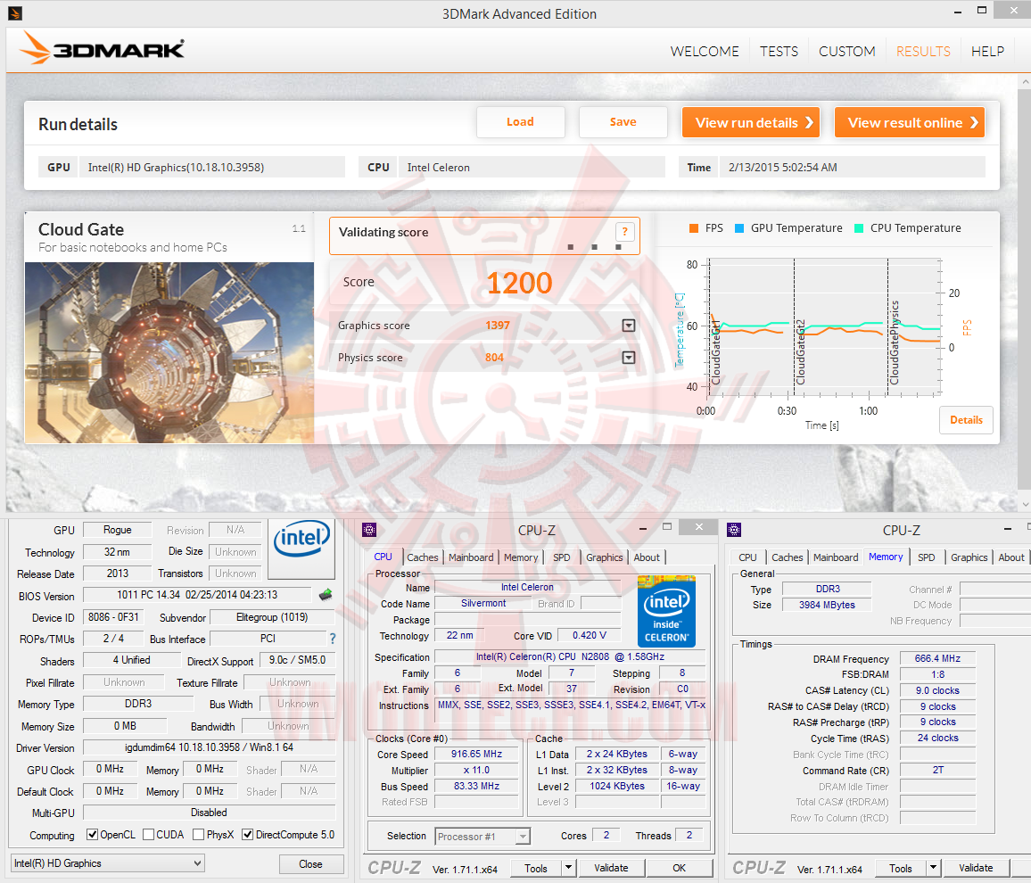Expand the Physics score details

(x=629, y=358)
